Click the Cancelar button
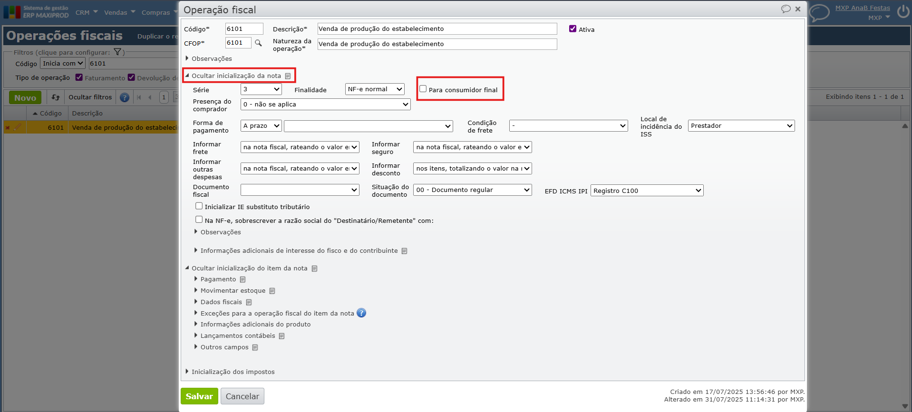The image size is (912, 412). 243,396
